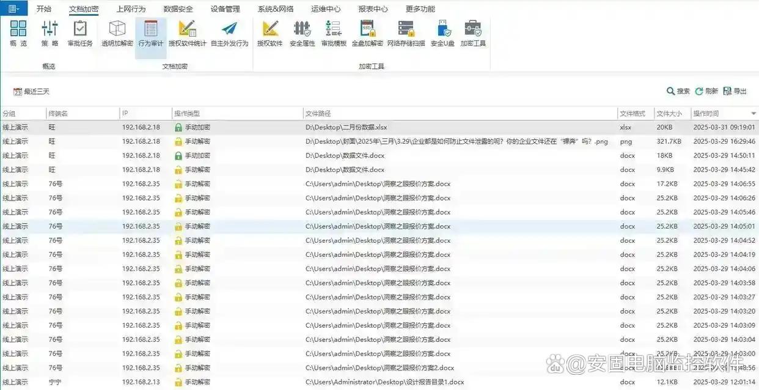759x390 pixels.
Task: Sort by the 操作时间 column header
Action: coord(725,114)
